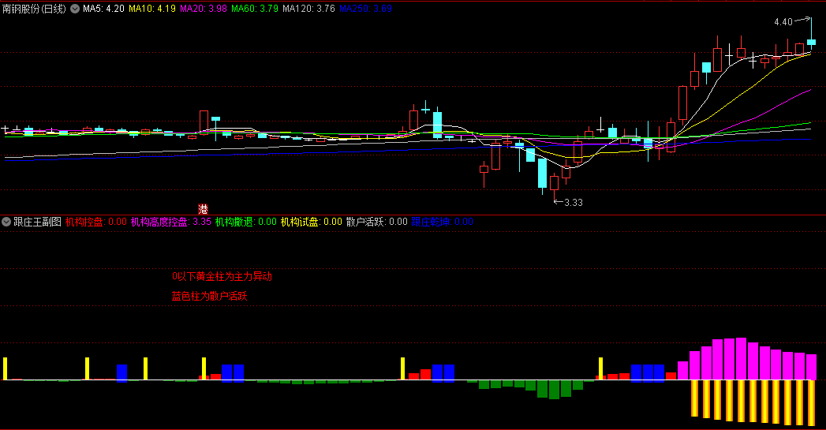This screenshot has width=826, height=430.
Task: Click the 3.33 low price annotation
Action: coord(573,202)
